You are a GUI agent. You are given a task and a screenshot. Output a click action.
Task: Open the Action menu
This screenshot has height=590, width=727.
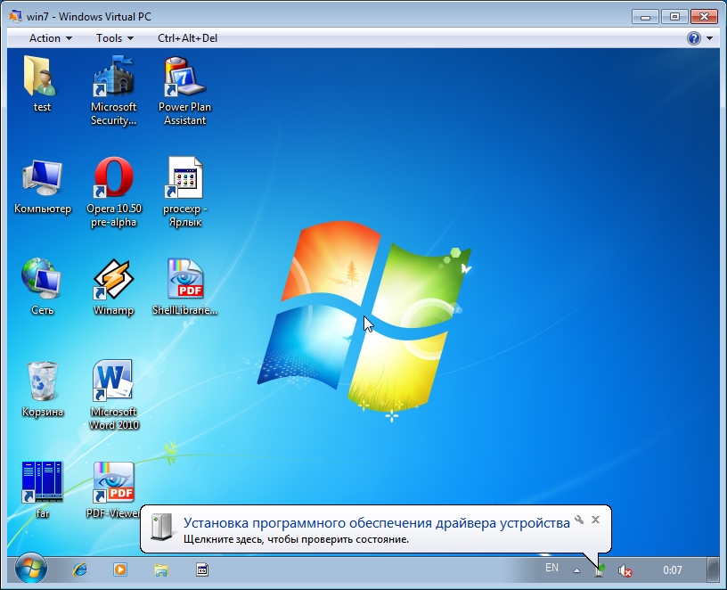(50, 38)
